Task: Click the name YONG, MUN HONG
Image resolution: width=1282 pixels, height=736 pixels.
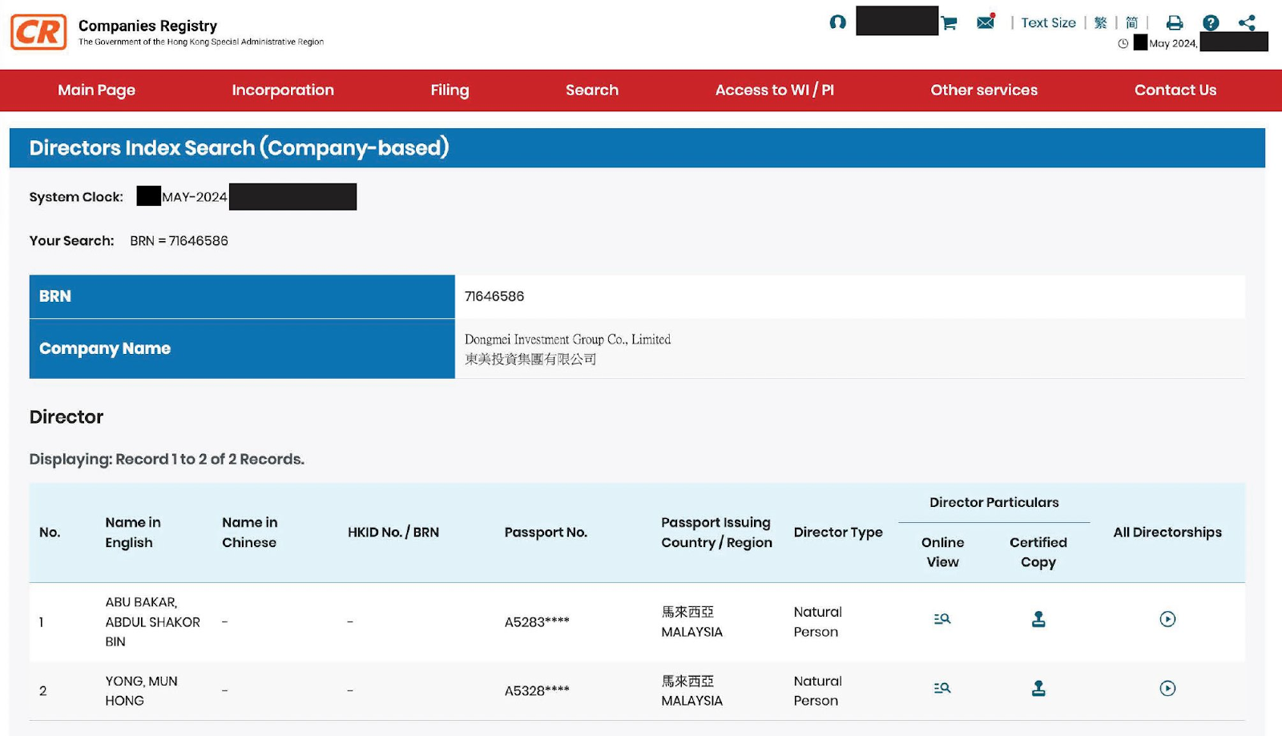Action: click(141, 690)
